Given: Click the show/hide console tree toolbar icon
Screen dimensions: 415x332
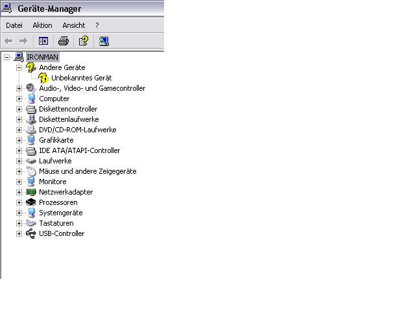Looking at the screenshot, I should point(43,41).
